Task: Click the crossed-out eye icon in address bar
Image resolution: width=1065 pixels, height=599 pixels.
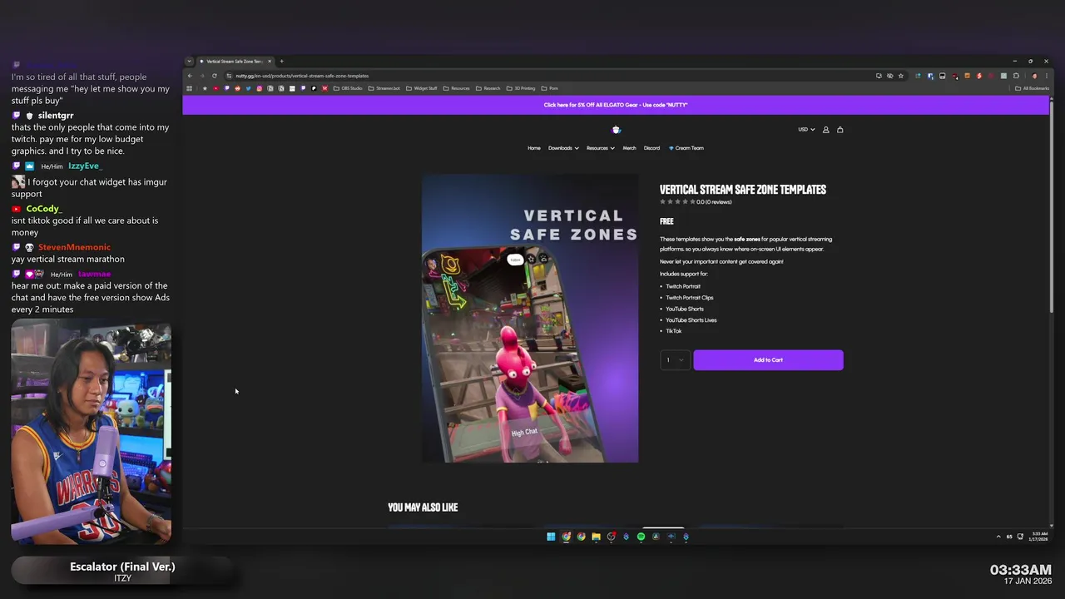Action: click(x=890, y=76)
